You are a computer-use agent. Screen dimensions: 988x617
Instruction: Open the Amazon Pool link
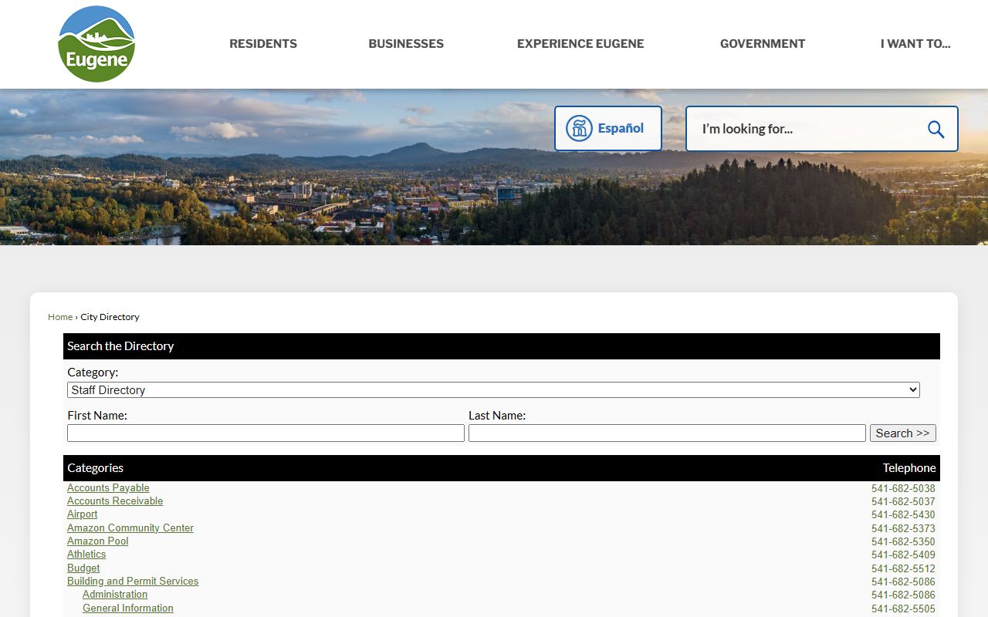[x=97, y=541]
